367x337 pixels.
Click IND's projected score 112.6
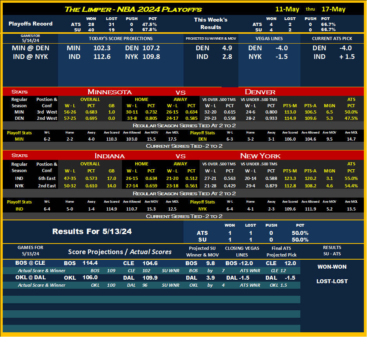(102, 57)
